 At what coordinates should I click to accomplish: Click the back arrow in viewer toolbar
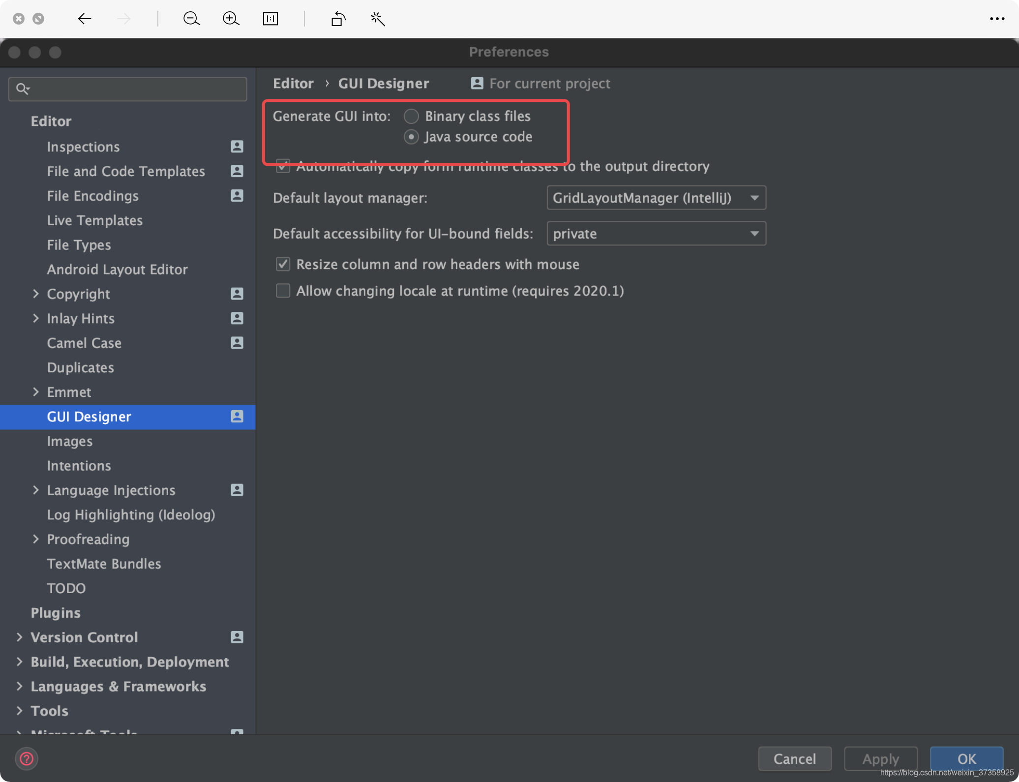point(85,19)
